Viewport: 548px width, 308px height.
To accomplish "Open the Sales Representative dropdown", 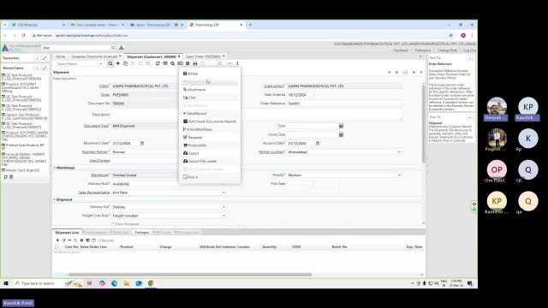I will pos(223,192).
